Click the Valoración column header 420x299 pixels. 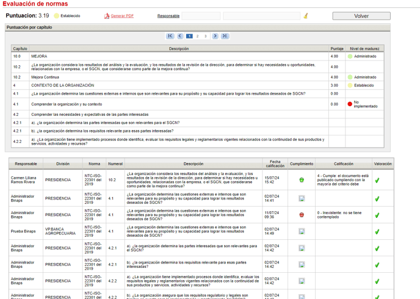click(x=383, y=164)
